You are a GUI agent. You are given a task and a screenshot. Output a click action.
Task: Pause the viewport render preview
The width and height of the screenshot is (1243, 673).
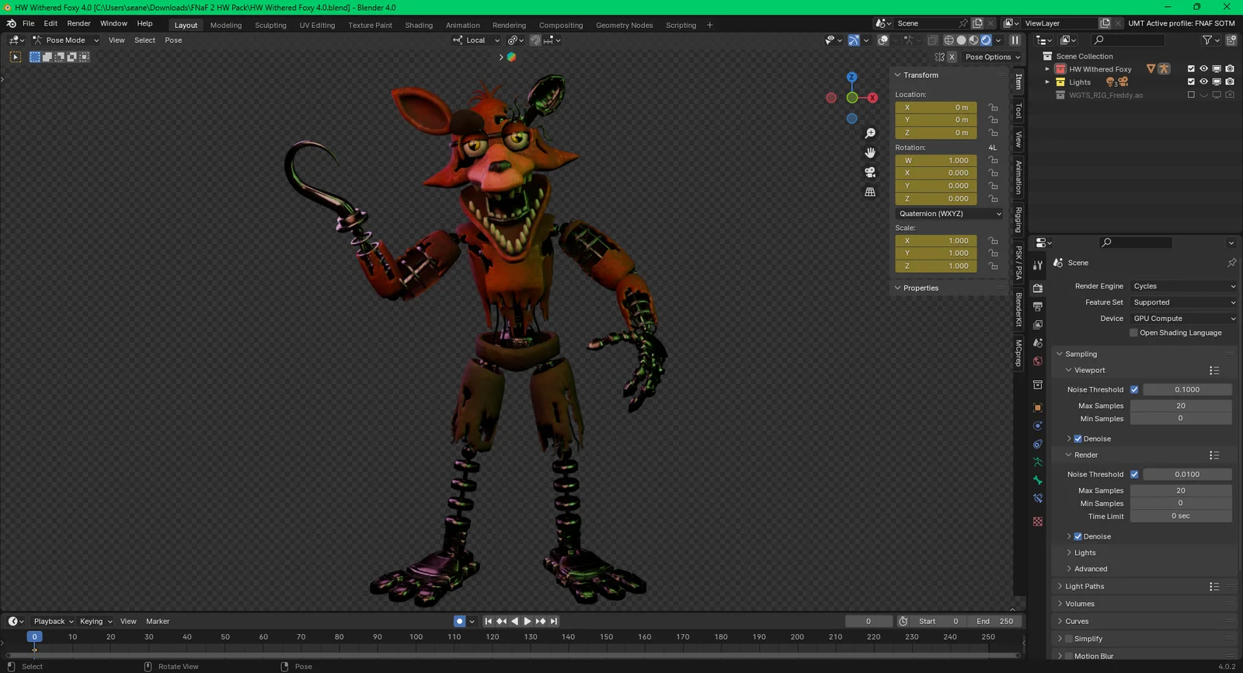click(x=1015, y=40)
